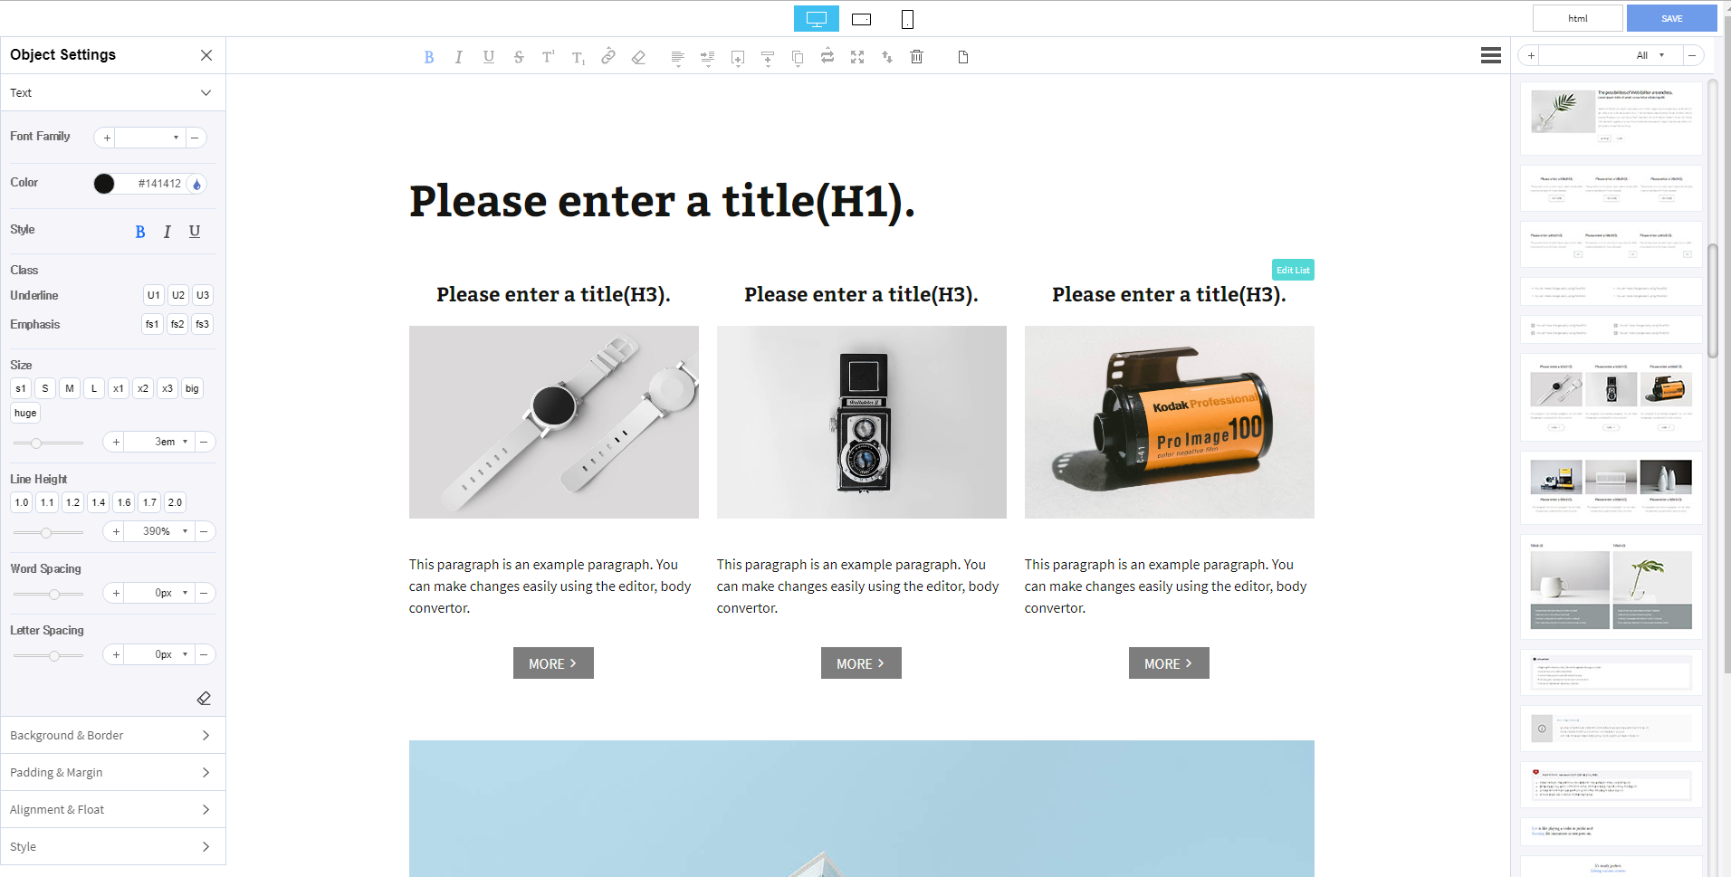Screen dimensions: 1731x877
Task: Click the trash delete icon in toolbar
Action: pyautogui.click(x=916, y=57)
